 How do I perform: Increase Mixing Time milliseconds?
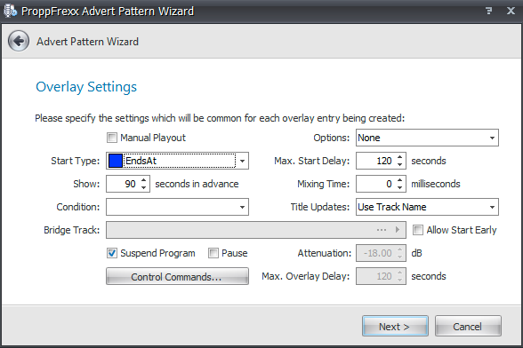399,180
